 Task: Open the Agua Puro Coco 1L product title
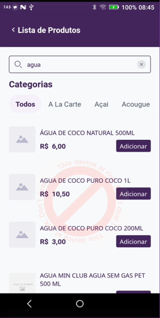[85, 181]
